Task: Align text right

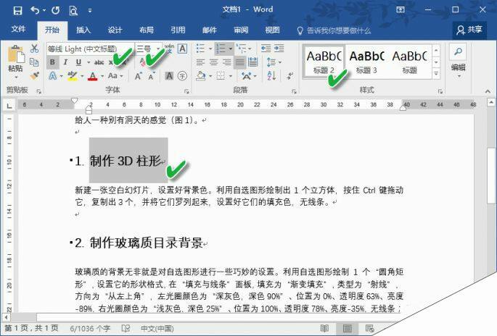Action: point(227,62)
